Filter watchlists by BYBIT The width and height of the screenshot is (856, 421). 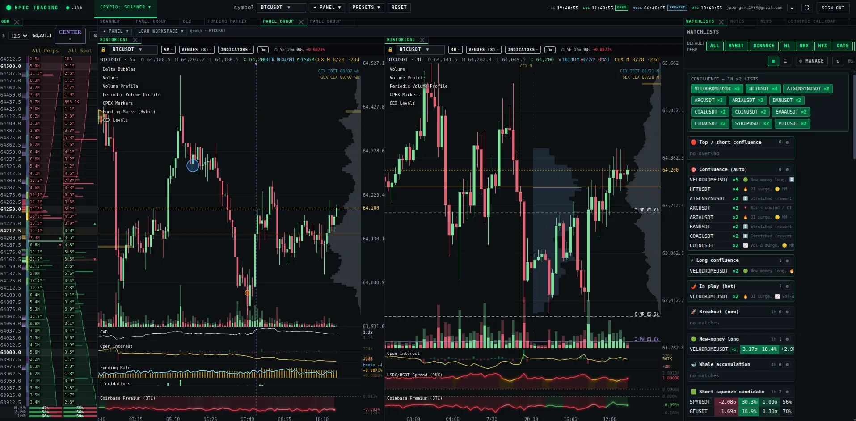(x=736, y=46)
